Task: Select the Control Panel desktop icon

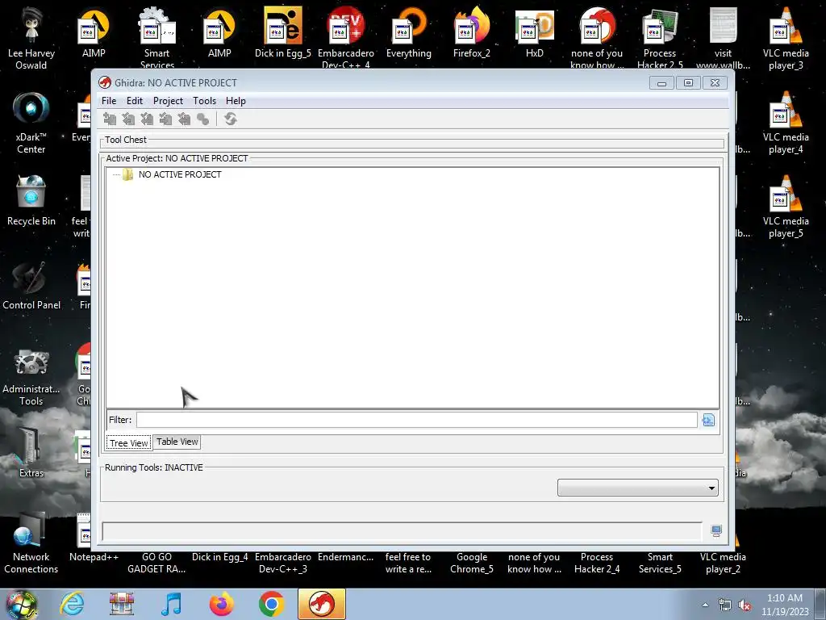Action: 31,284
